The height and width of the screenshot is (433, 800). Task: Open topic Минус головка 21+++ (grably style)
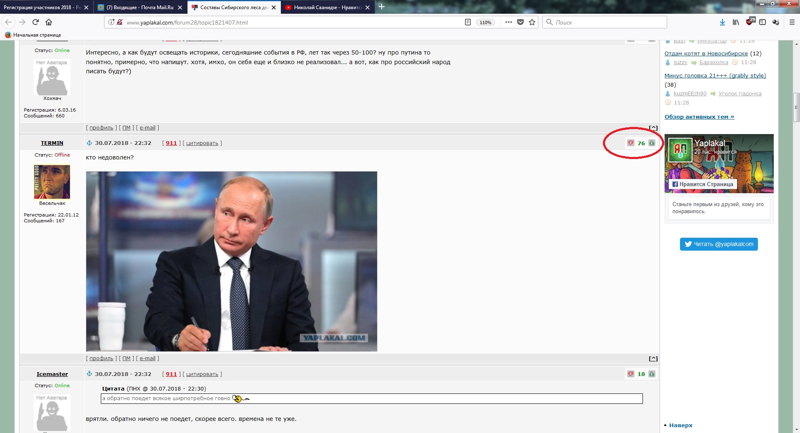pyautogui.click(x=715, y=75)
